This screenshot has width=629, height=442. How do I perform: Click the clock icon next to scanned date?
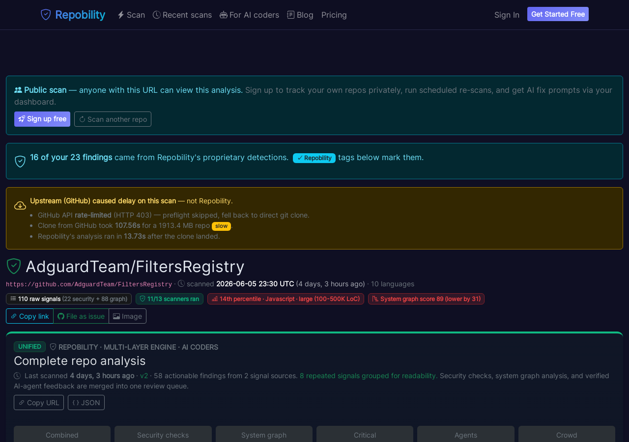[181, 283]
